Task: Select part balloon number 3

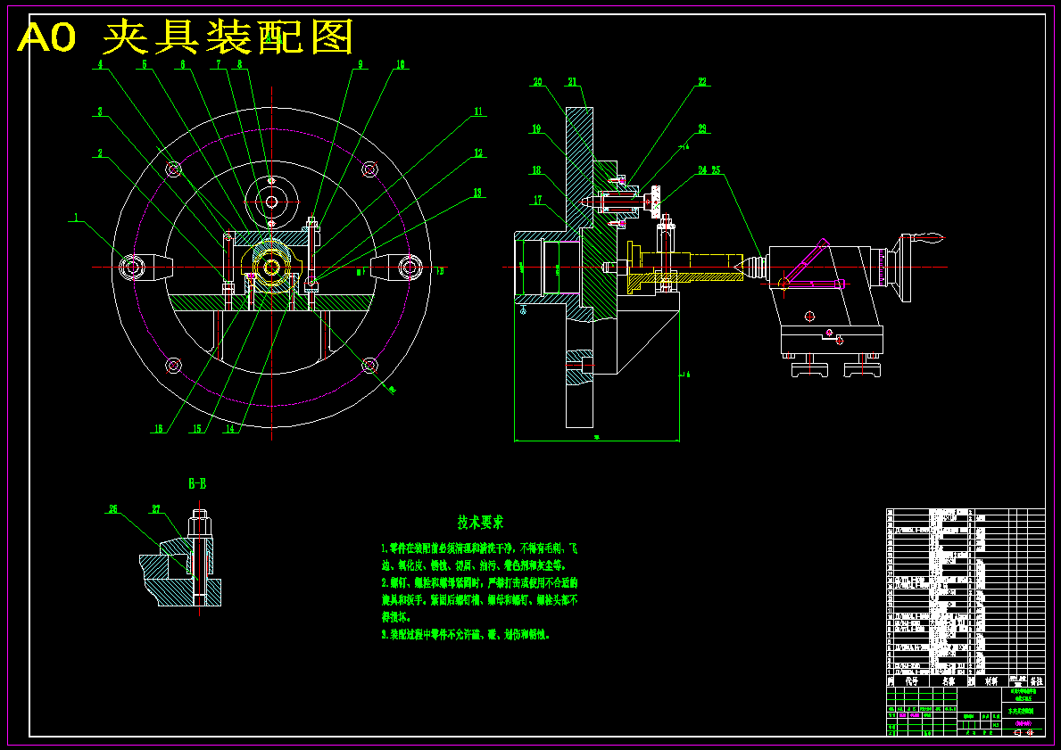Action: (x=100, y=111)
